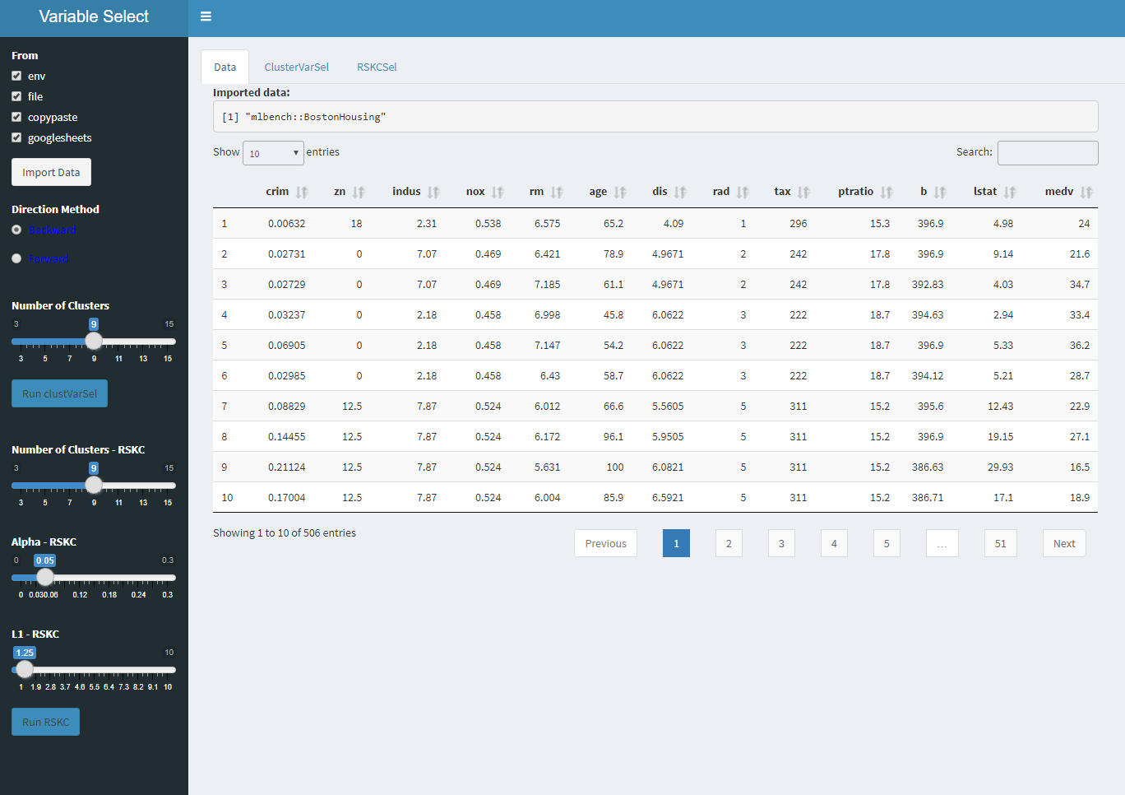This screenshot has width=1125, height=795.
Task: Open the RSKCSel tab
Action: [377, 67]
